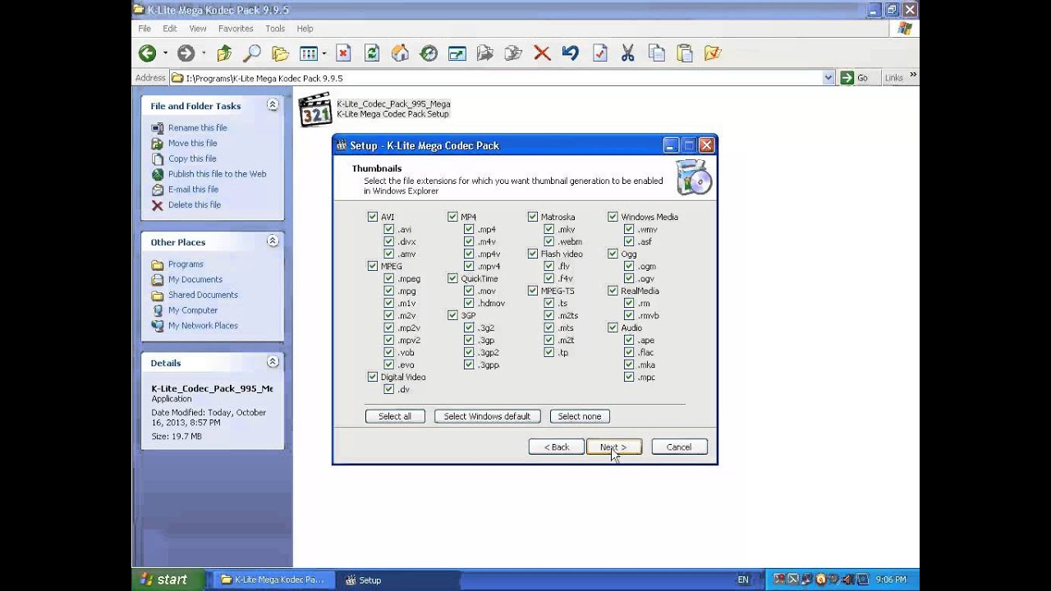Click the Copy To folder icon
Image resolution: width=1051 pixels, height=591 pixels.
pyautogui.click(x=513, y=53)
